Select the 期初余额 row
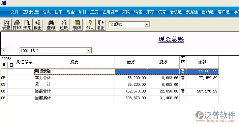239x126 pixels. (110, 71)
